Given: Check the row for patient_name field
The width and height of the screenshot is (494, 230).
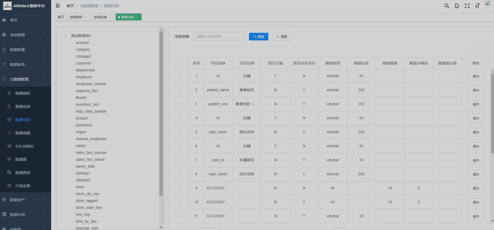Looking at the screenshot, I should point(181,90).
